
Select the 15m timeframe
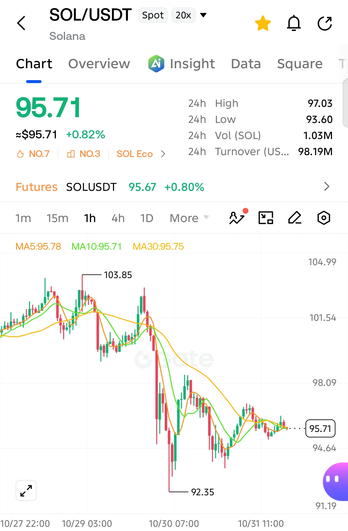[57, 218]
